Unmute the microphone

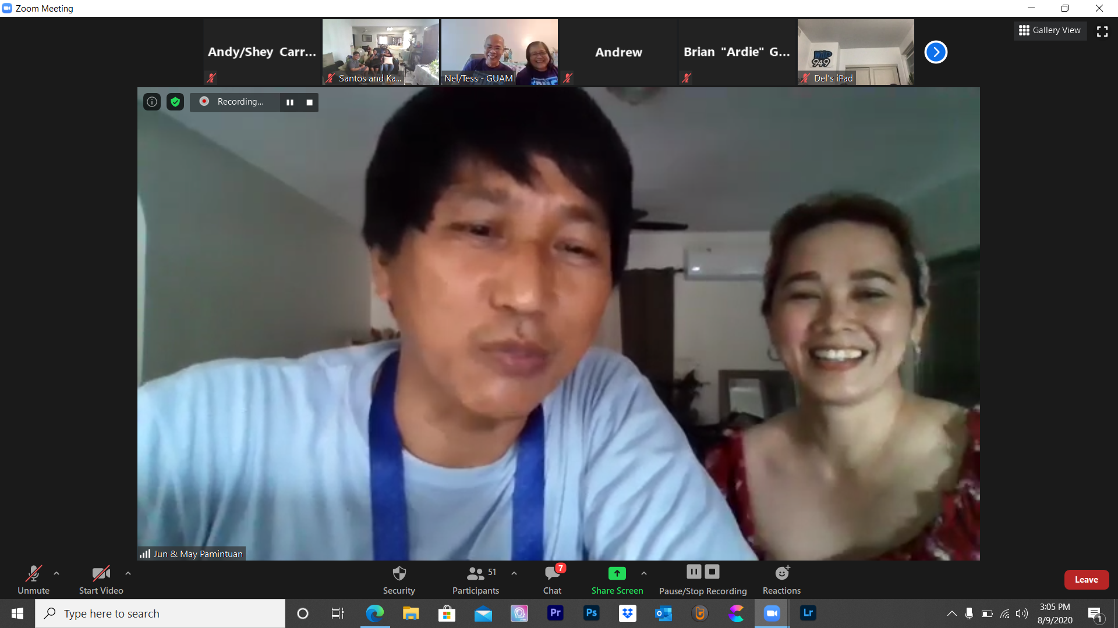pos(33,580)
